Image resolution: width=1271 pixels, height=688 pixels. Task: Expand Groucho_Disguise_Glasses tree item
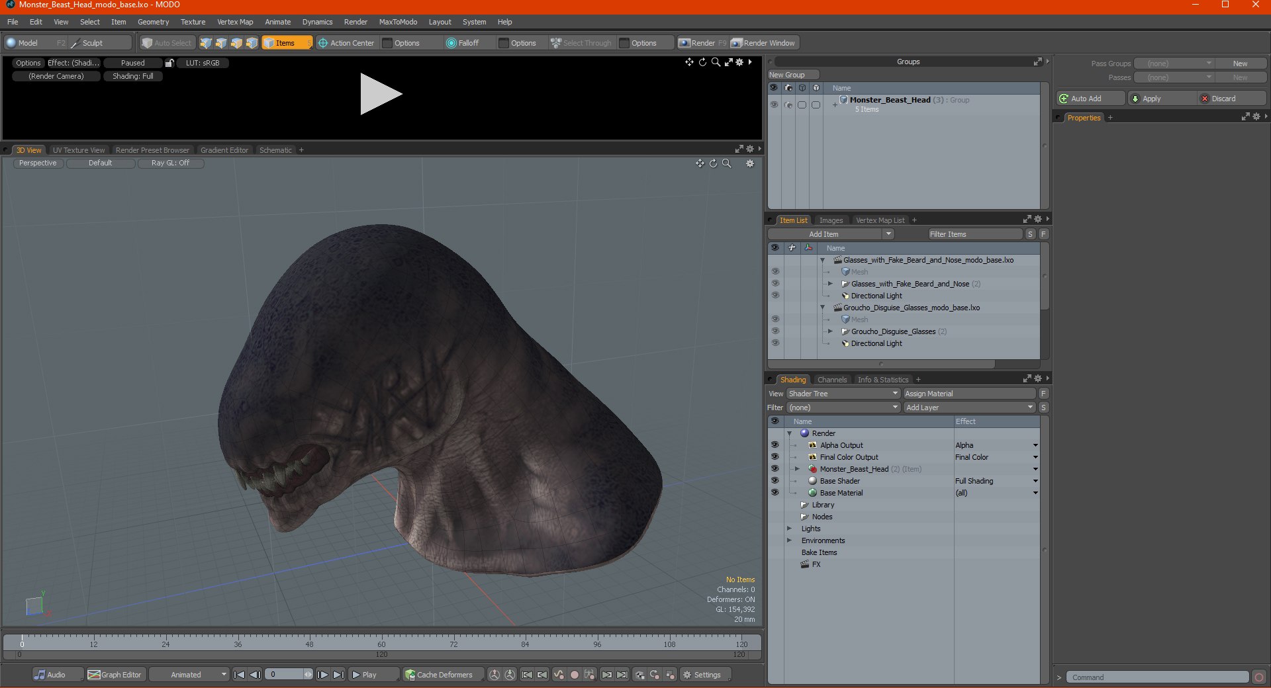pos(830,331)
